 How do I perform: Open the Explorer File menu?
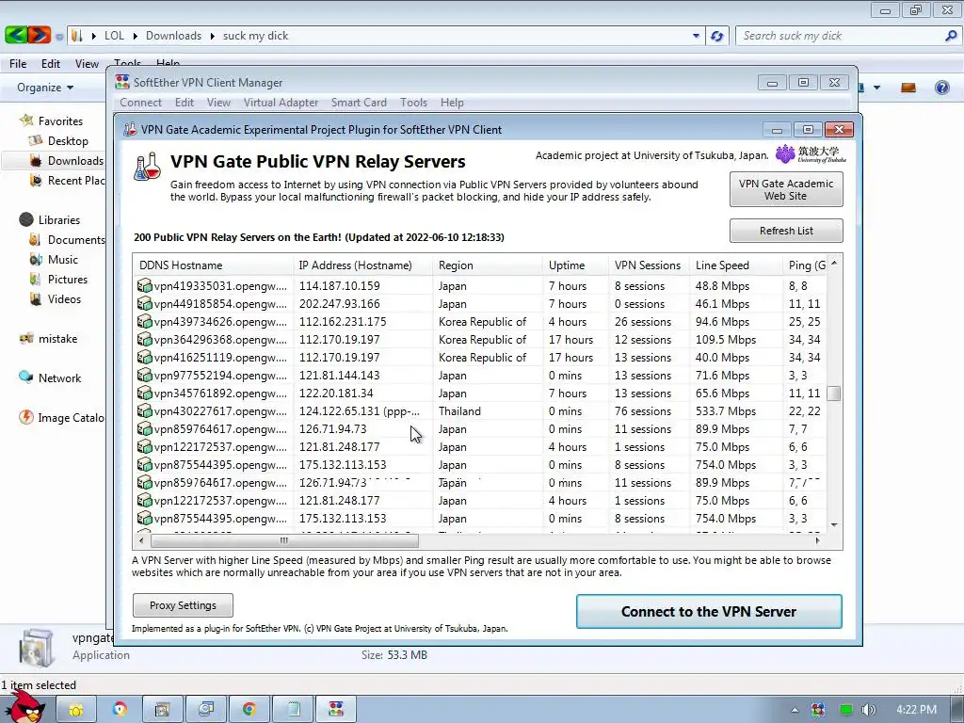tap(18, 63)
